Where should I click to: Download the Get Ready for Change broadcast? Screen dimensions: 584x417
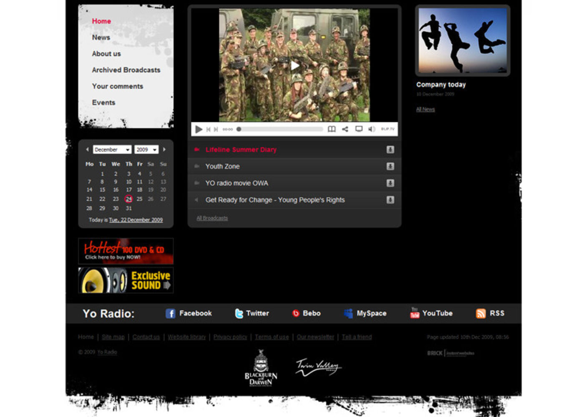[x=390, y=200]
